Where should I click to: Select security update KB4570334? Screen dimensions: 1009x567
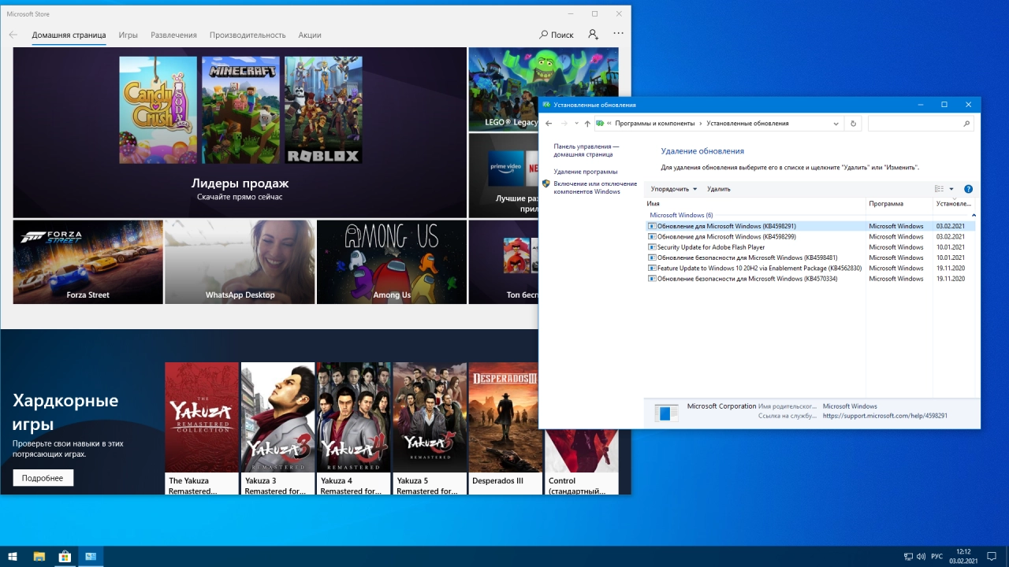click(810, 279)
